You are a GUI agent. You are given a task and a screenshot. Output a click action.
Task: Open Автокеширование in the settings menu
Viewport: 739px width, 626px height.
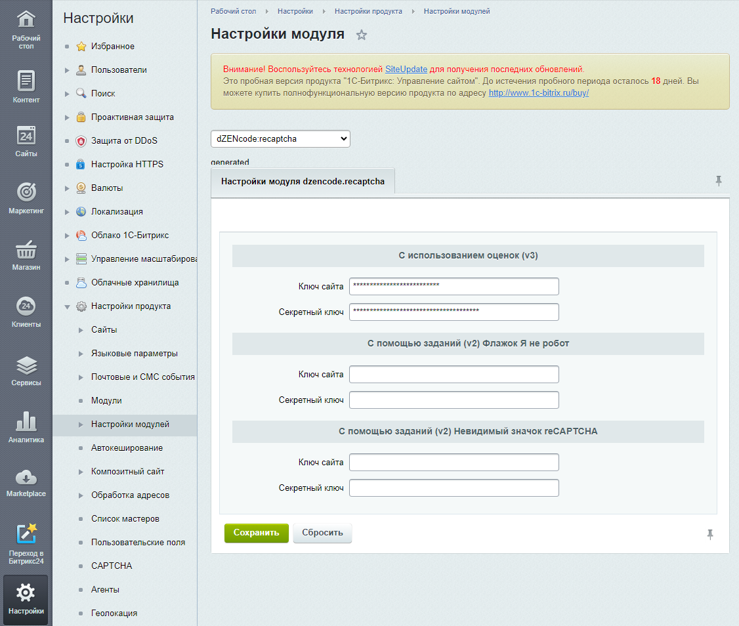127,448
